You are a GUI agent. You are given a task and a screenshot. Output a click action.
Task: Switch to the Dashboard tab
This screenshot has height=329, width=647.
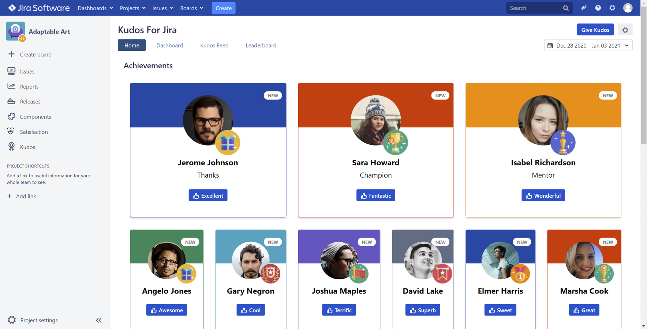click(x=170, y=45)
